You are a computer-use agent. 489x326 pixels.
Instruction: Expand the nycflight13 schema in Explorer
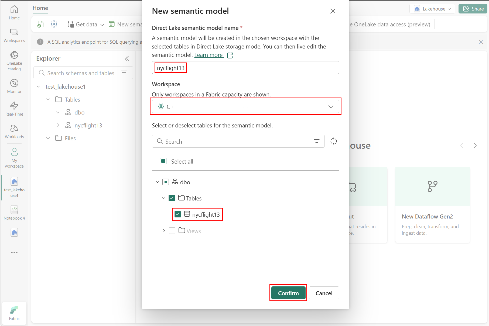[58, 125]
